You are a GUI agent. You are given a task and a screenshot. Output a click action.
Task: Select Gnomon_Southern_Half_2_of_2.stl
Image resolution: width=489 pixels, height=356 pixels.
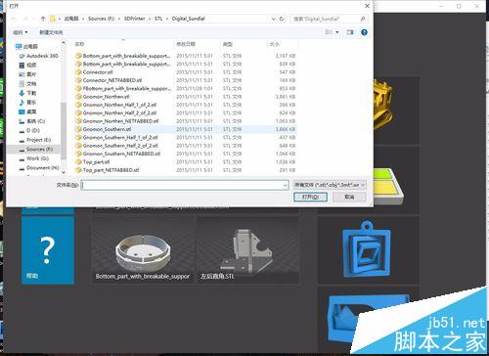tap(185, 146)
